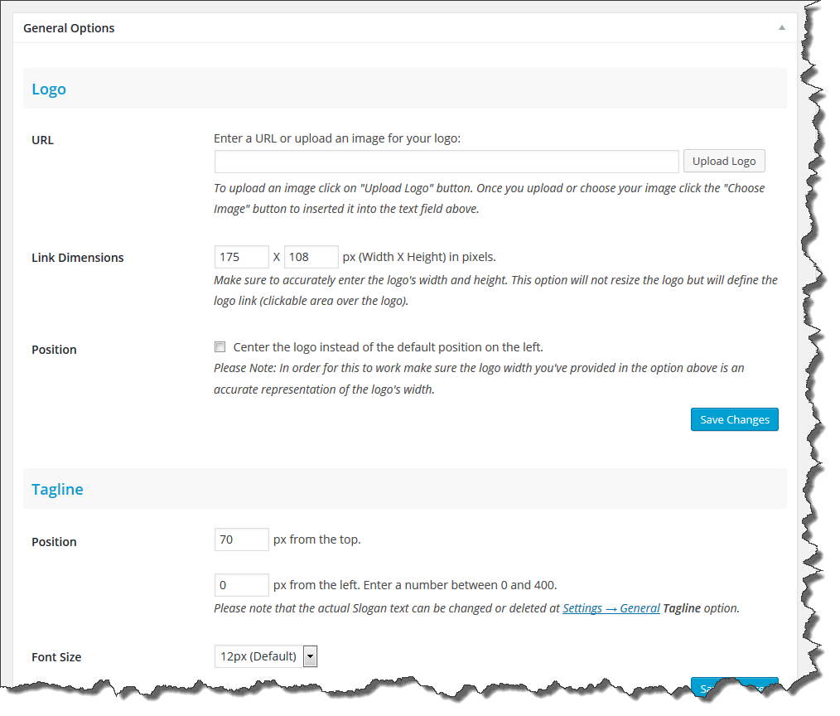Click the General Options panel title
The height and width of the screenshot is (716, 840).
click(x=69, y=28)
